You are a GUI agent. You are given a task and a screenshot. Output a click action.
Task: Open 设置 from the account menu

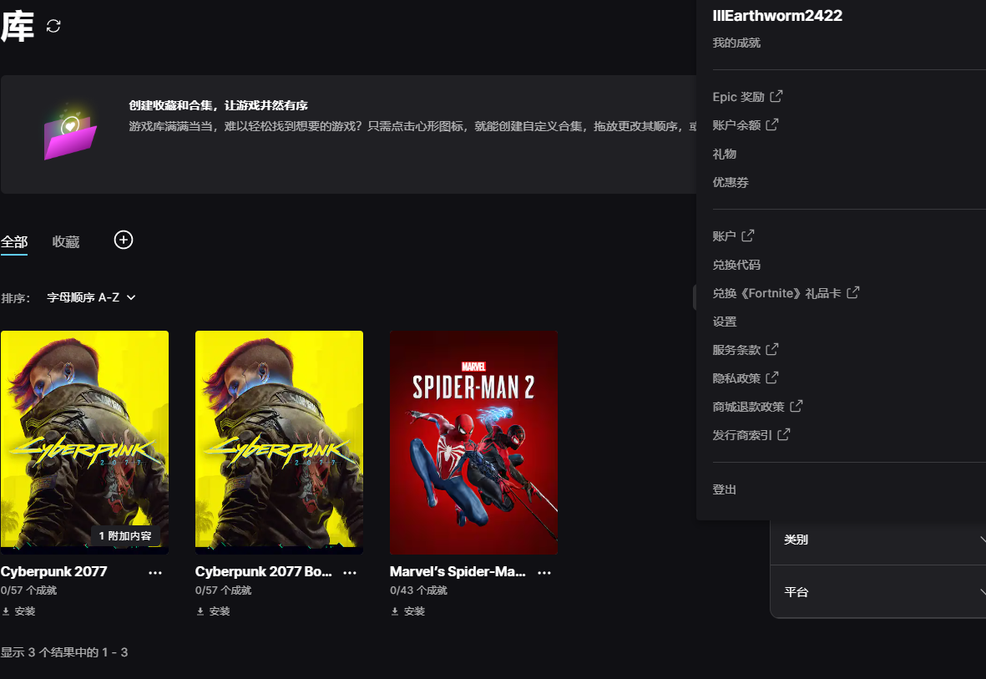click(x=725, y=322)
